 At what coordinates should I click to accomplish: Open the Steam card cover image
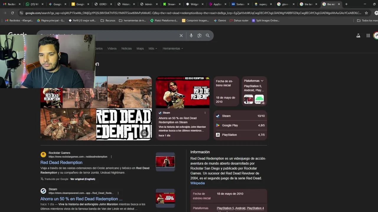click(183, 92)
